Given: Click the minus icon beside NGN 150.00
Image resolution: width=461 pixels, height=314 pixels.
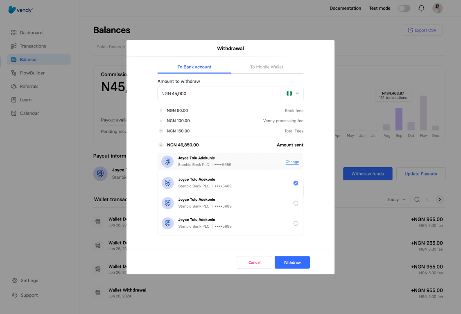Looking at the screenshot, I should click(x=161, y=131).
